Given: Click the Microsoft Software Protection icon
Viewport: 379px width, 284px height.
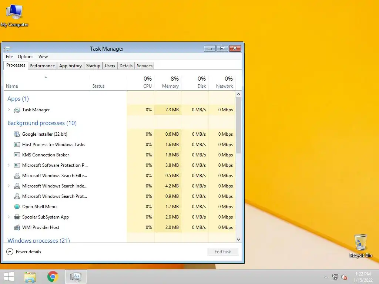Looking at the screenshot, I should [x=17, y=165].
